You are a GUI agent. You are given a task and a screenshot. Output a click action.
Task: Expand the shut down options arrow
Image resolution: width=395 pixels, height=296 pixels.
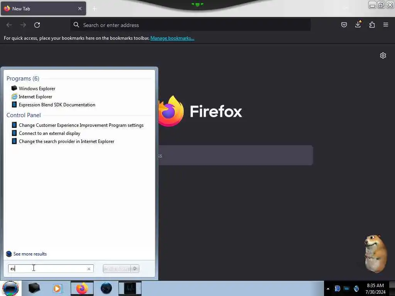135,269
